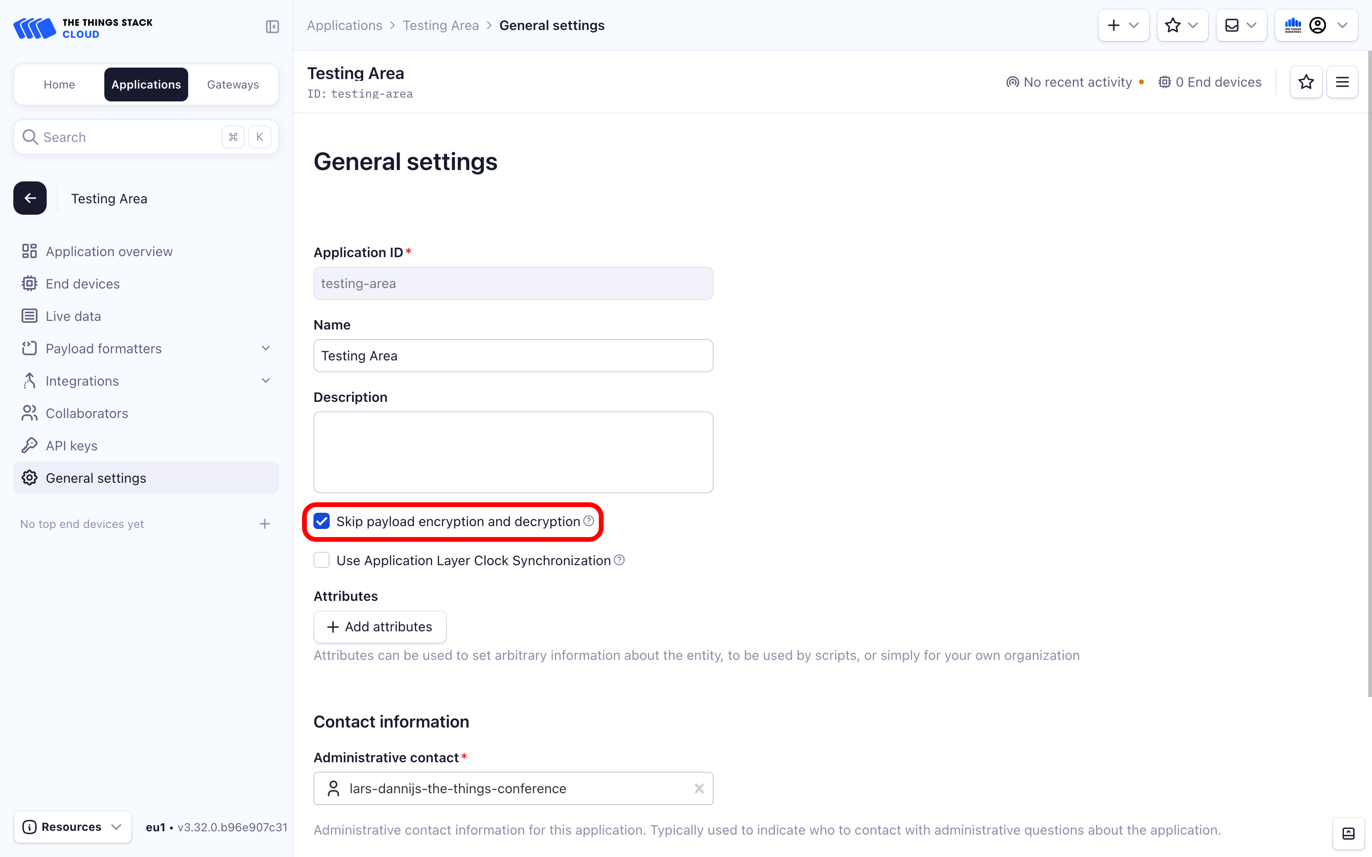1372x857 pixels.
Task: Click the Add attributes button
Action: (x=379, y=626)
